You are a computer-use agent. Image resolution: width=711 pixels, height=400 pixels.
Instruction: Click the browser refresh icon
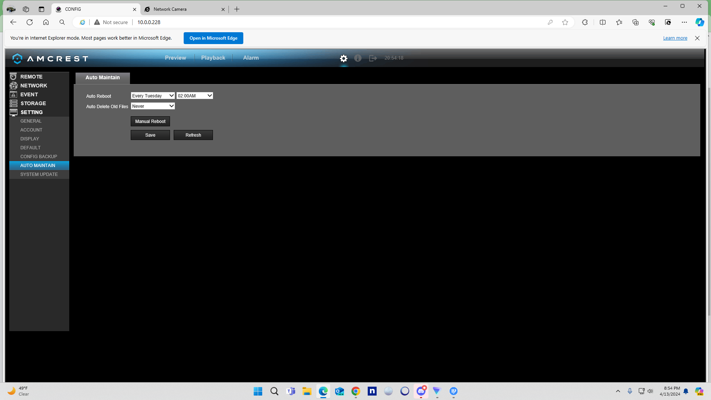[x=30, y=22]
